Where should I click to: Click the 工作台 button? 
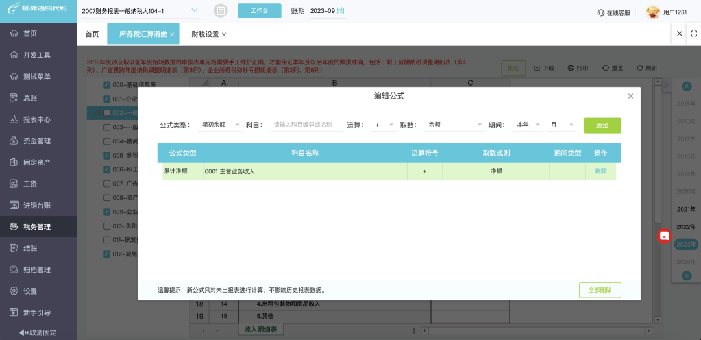click(259, 11)
